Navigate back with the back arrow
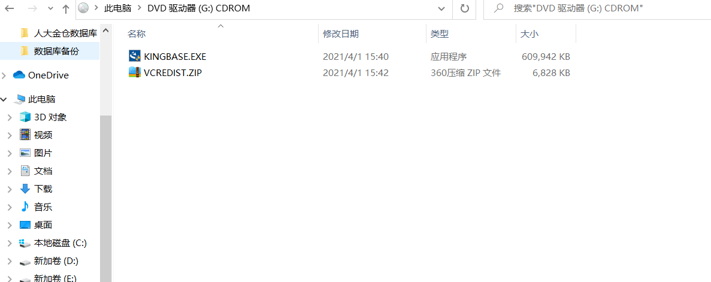Screen dimensions: 711x282 (x=9, y=8)
